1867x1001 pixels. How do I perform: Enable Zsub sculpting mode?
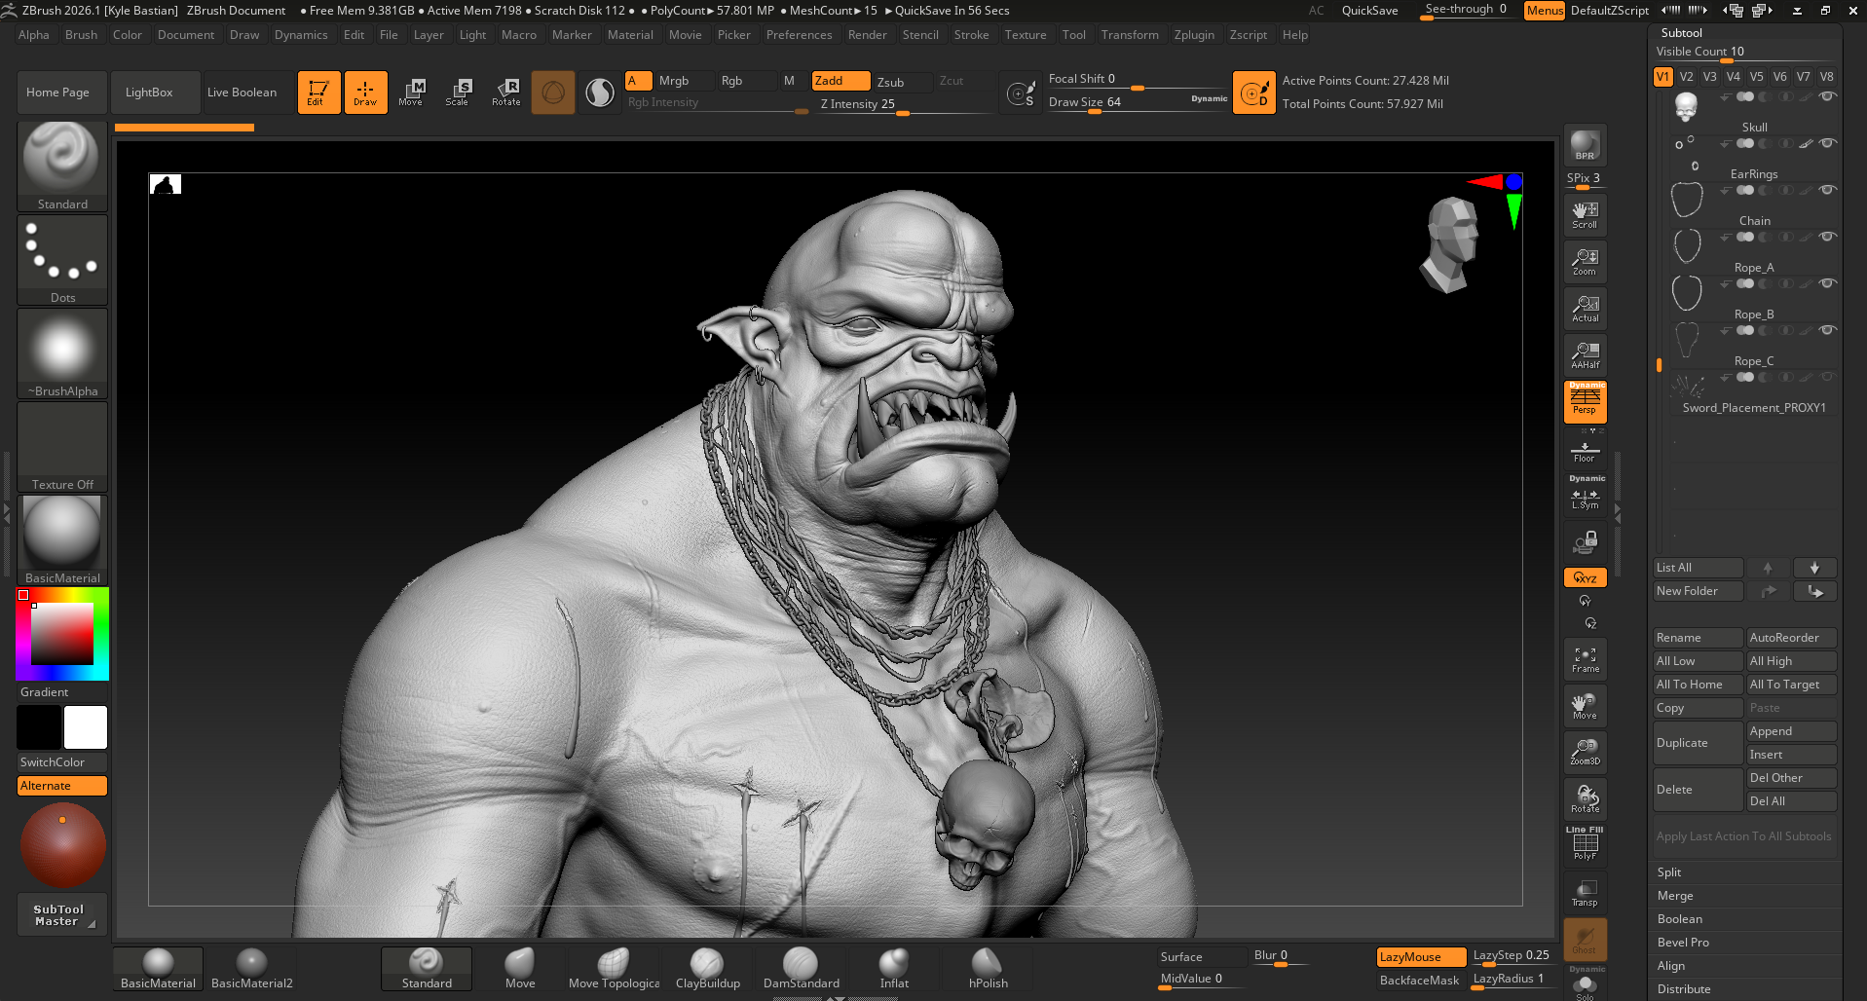(x=901, y=82)
